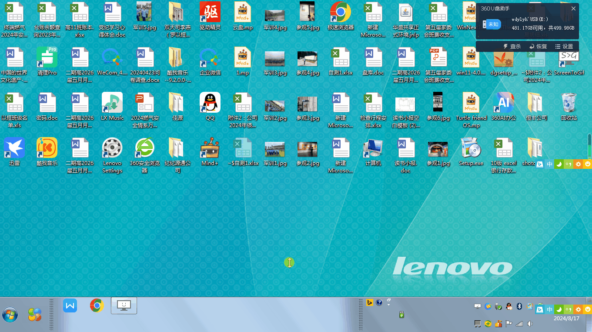
Task: Click the 481.17GB可用 capacity text
Action: (528, 28)
